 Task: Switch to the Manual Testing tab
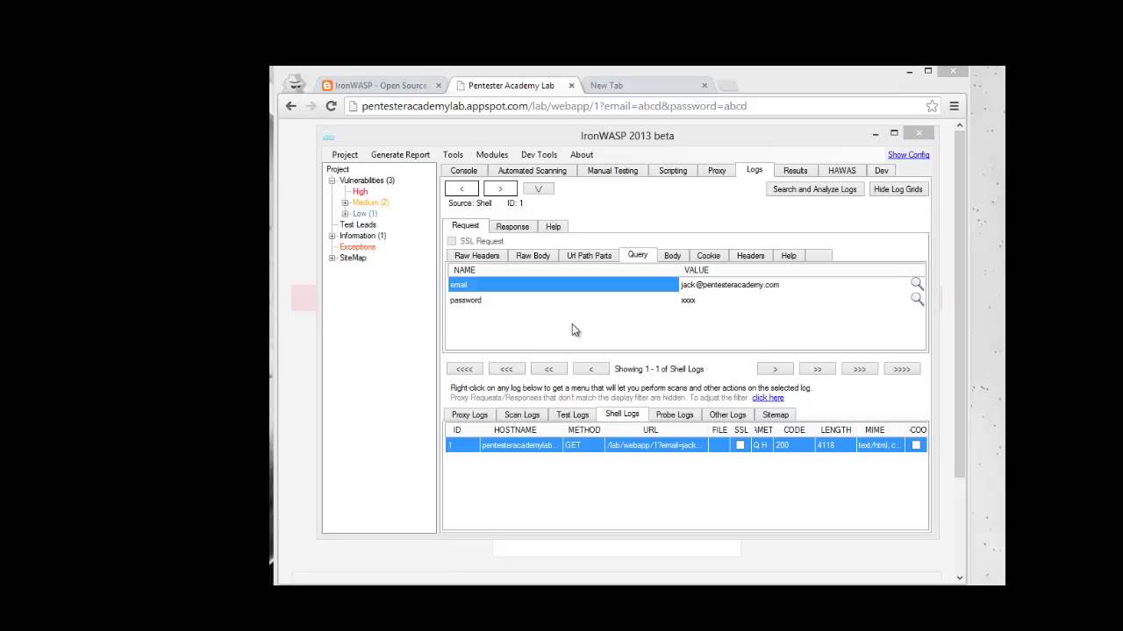click(612, 171)
